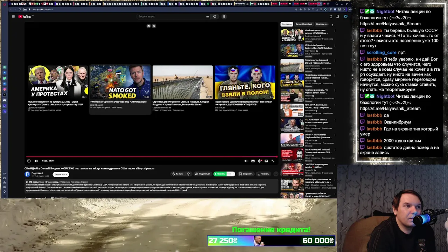The height and width of the screenshot is (252, 448).
Task: Click the #трамп hashtag in description
Action: pyautogui.click(x=84, y=182)
